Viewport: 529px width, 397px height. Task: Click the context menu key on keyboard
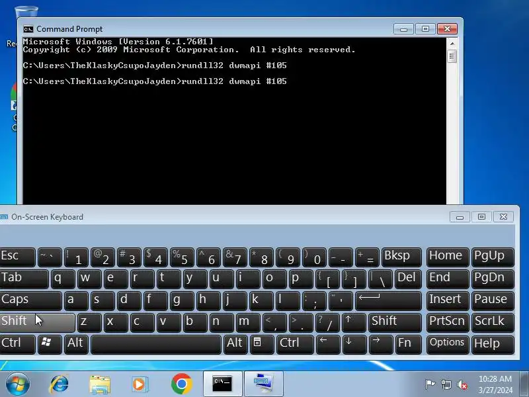pos(262,343)
